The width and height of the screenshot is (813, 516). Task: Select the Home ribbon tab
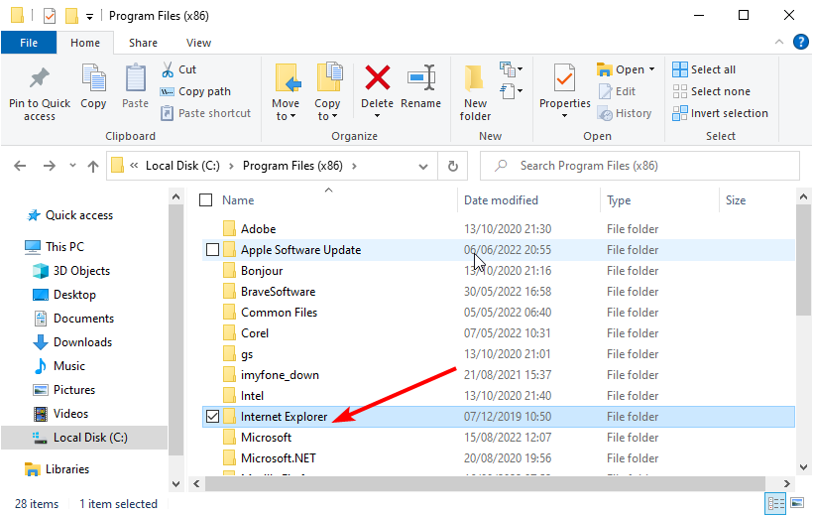pyautogui.click(x=85, y=43)
